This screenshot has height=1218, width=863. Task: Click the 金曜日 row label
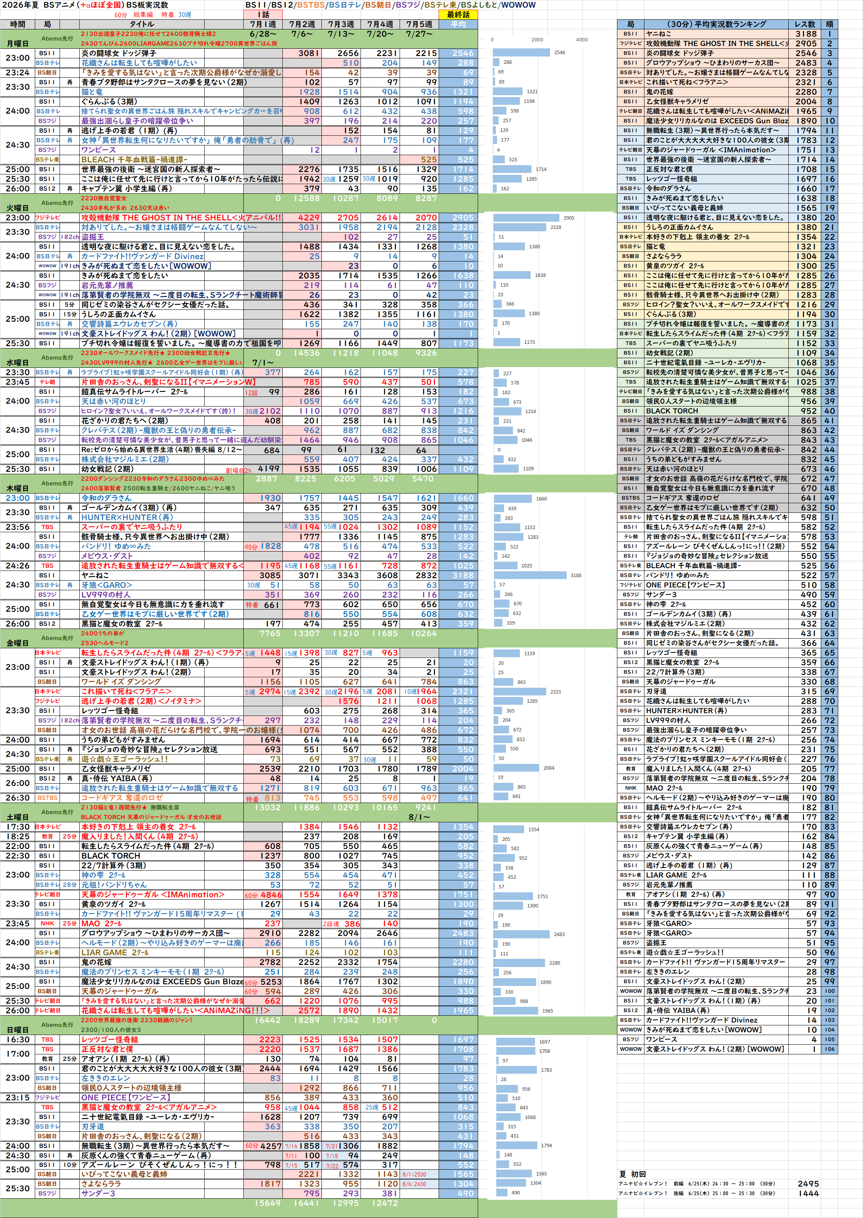17,643
